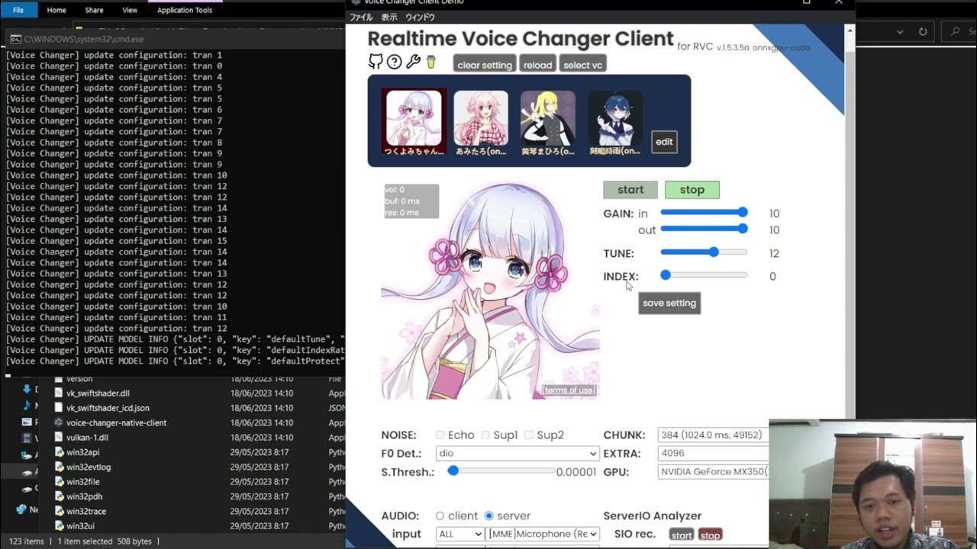The image size is (977, 549).
Task: Click the win32evtlog file icon
Action: point(59,467)
